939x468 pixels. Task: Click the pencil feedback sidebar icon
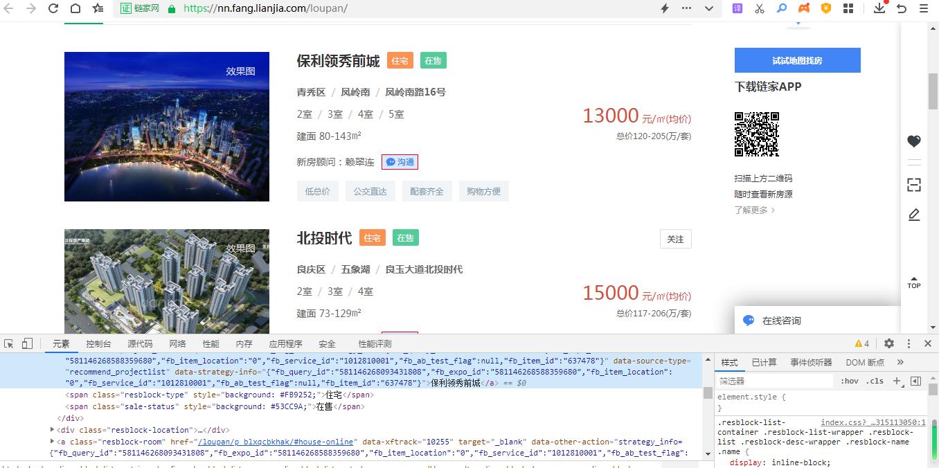click(914, 215)
